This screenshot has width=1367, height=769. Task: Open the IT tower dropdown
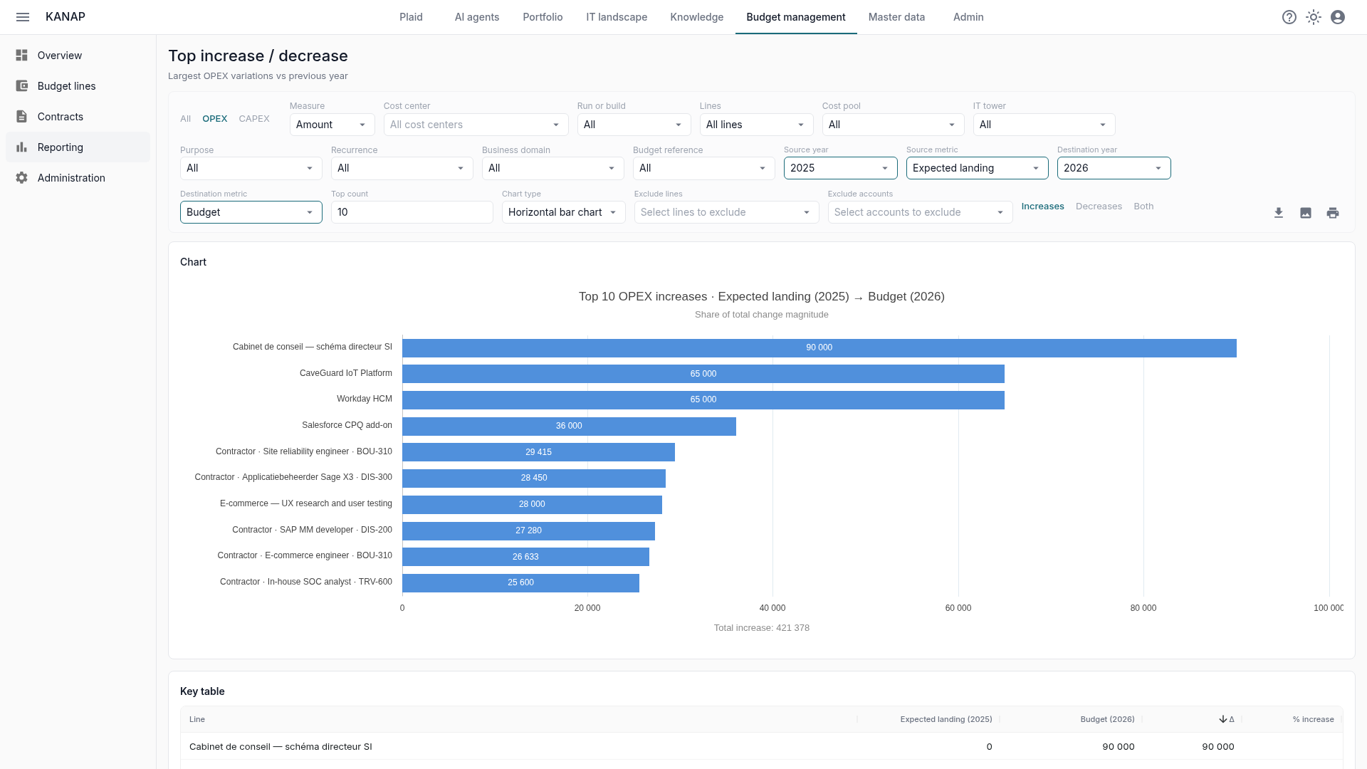(1044, 125)
